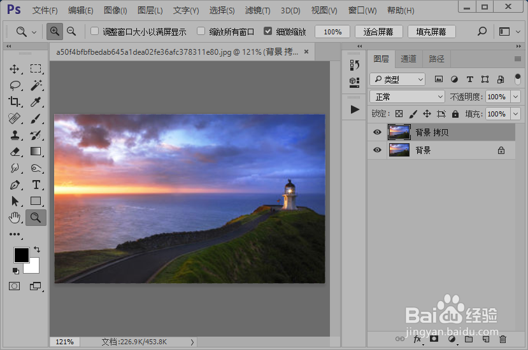This screenshot has height=350, width=528.
Task: Select the Crop tool
Action: tap(15, 102)
